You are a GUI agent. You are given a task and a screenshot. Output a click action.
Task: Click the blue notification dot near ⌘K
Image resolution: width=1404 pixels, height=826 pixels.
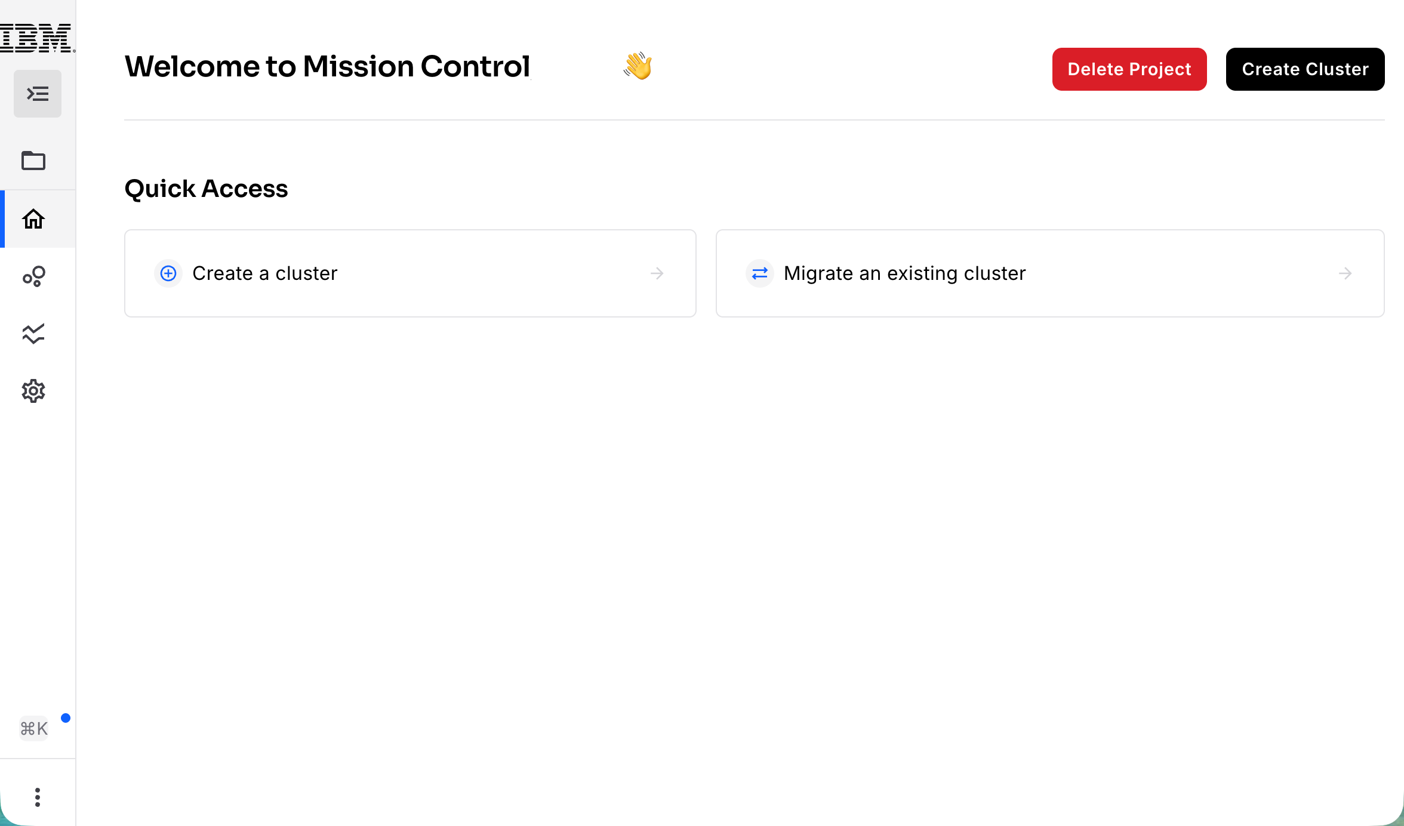[66, 718]
